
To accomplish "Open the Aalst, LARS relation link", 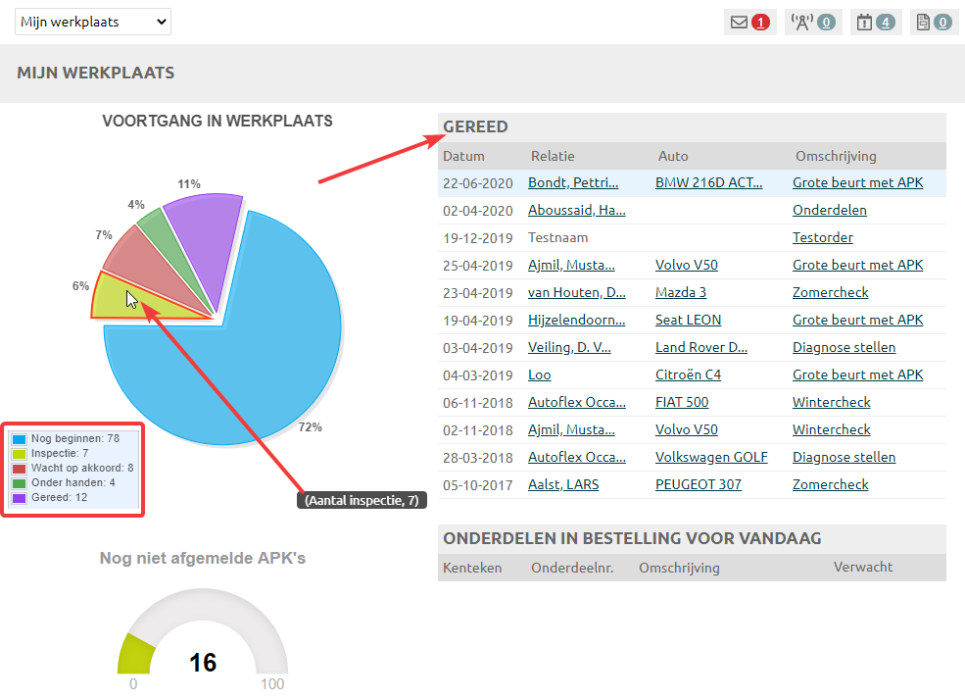I will 563,484.
